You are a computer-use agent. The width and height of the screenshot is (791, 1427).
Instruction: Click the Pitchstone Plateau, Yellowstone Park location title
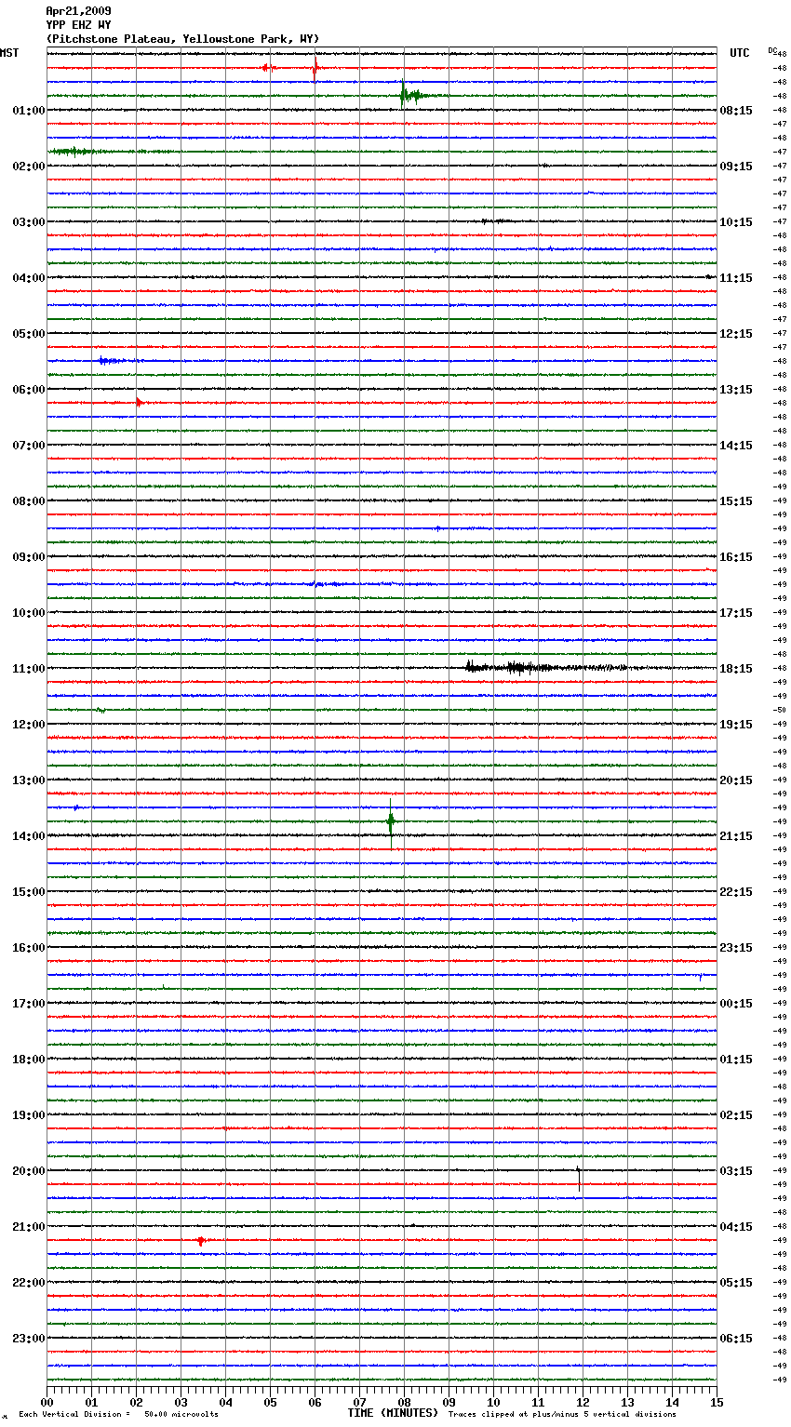tap(182, 39)
